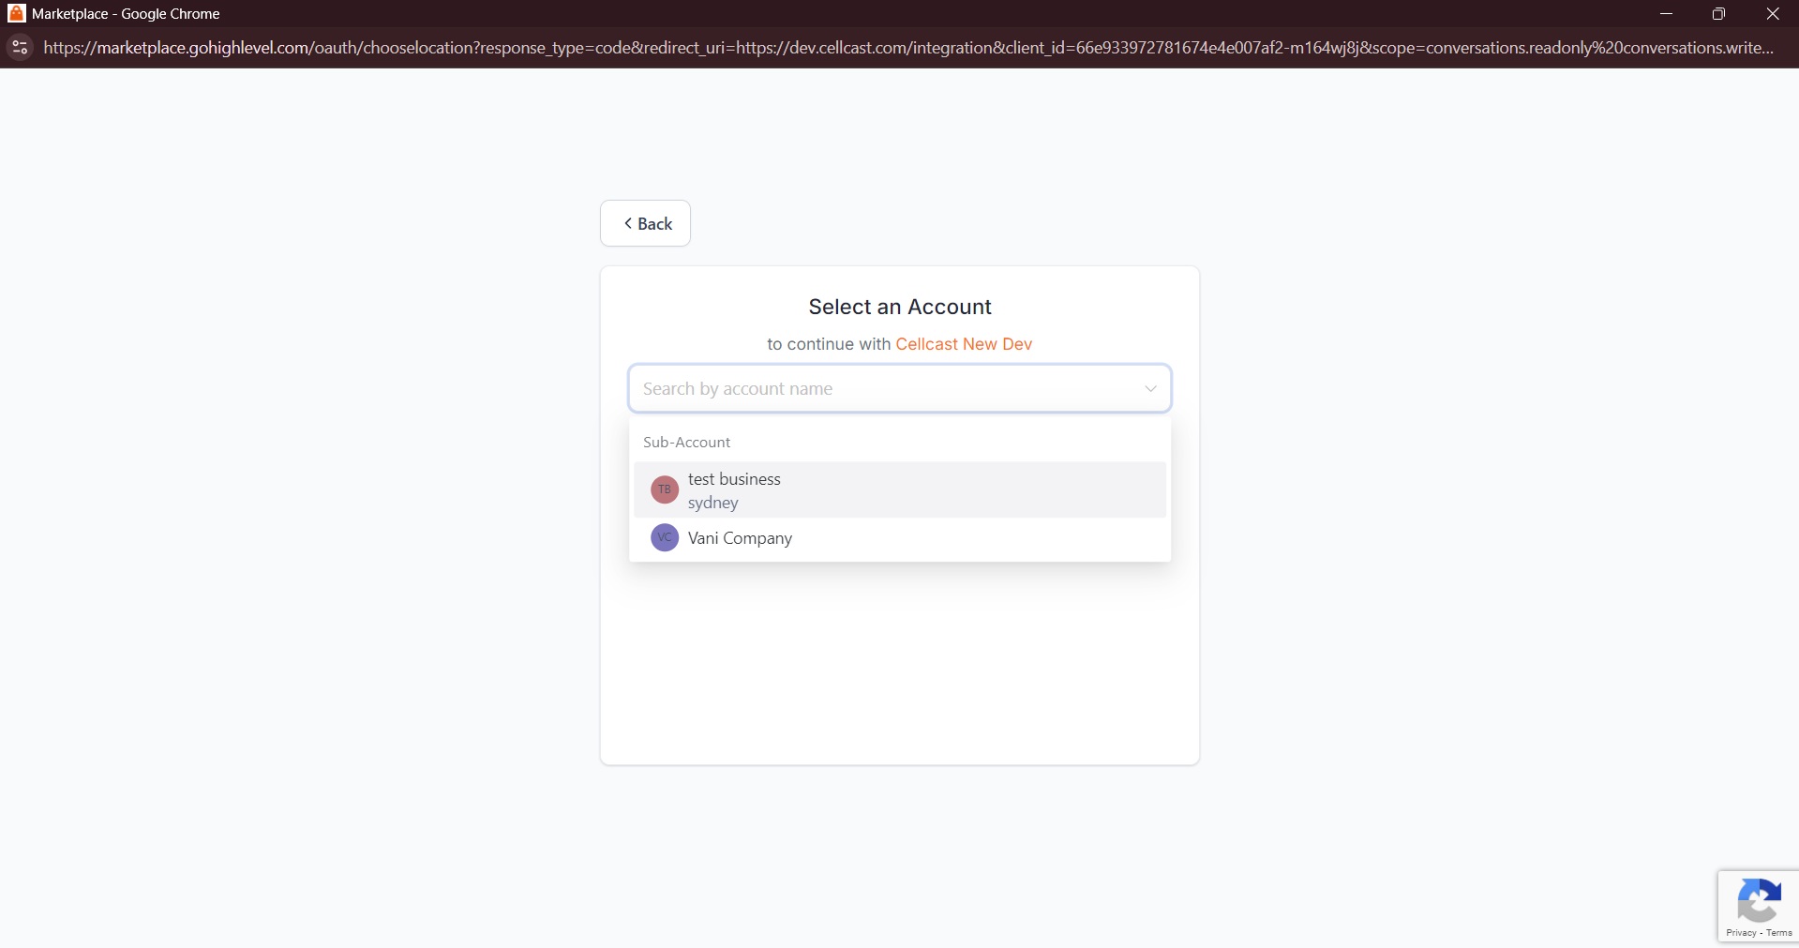This screenshot has height=948, width=1799.
Task: Minimize the Chrome window
Action: (x=1666, y=13)
